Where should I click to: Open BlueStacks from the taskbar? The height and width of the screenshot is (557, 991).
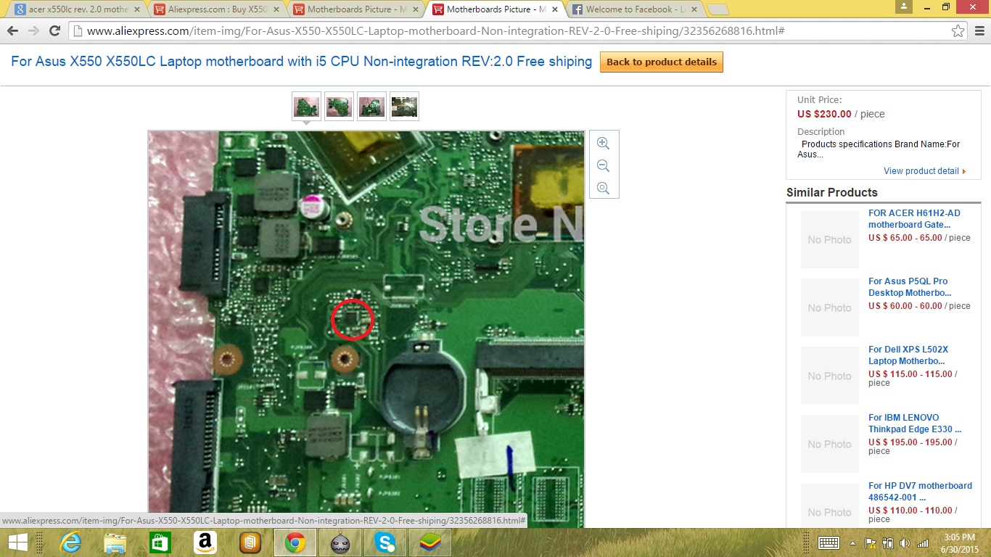tap(430, 542)
